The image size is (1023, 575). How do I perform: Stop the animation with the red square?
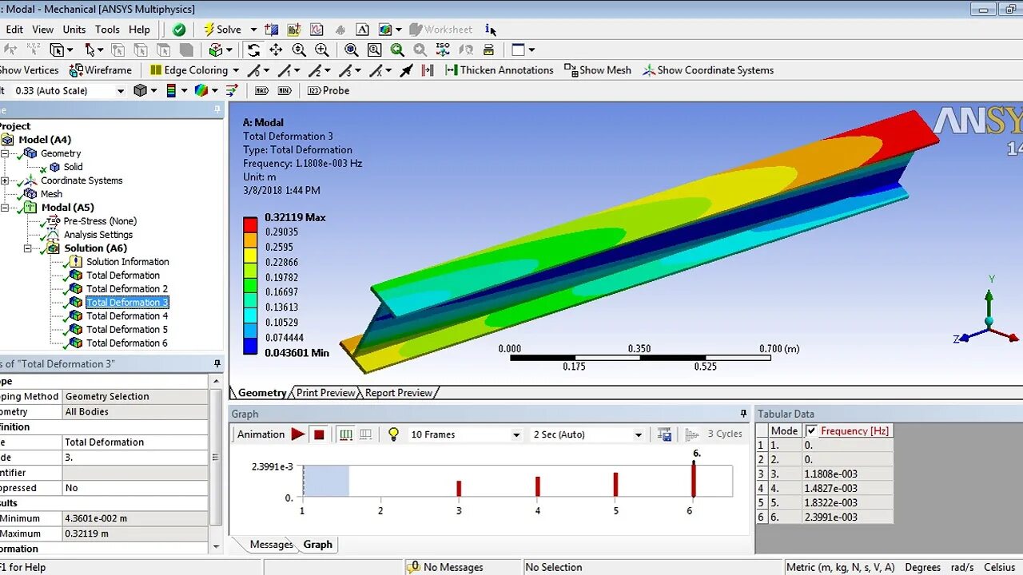pyautogui.click(x=319, y=434)
